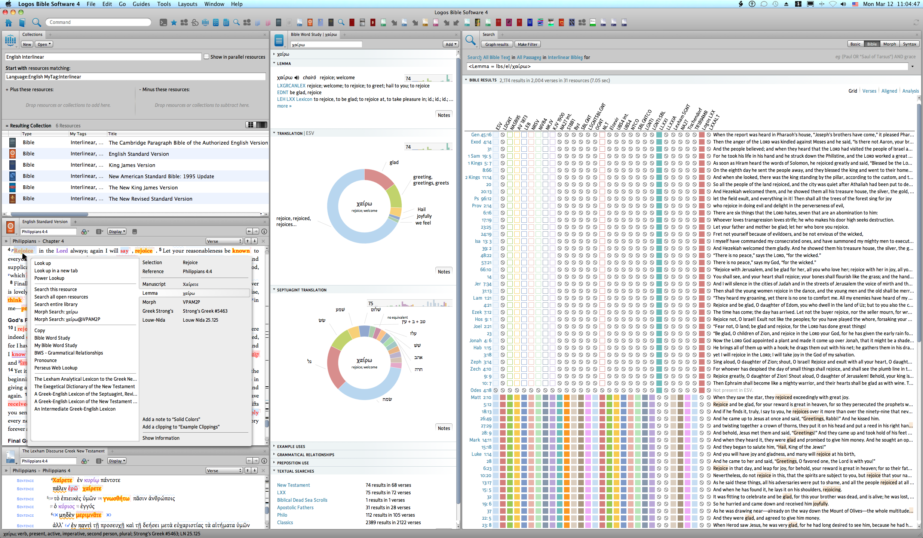Open the Collections Open dropdown

pyautogui.click(x=44, y=44)
